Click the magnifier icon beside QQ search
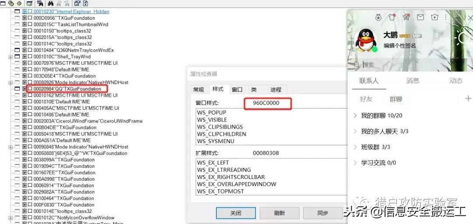The height and width of the screenshot is (224, 473). [357, 64]
